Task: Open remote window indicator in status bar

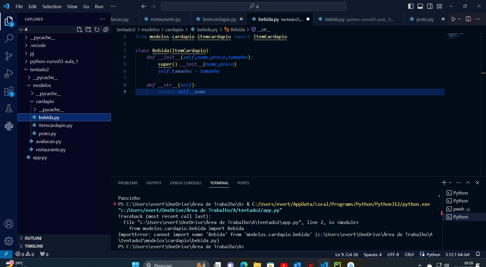Action: point(6,254)
